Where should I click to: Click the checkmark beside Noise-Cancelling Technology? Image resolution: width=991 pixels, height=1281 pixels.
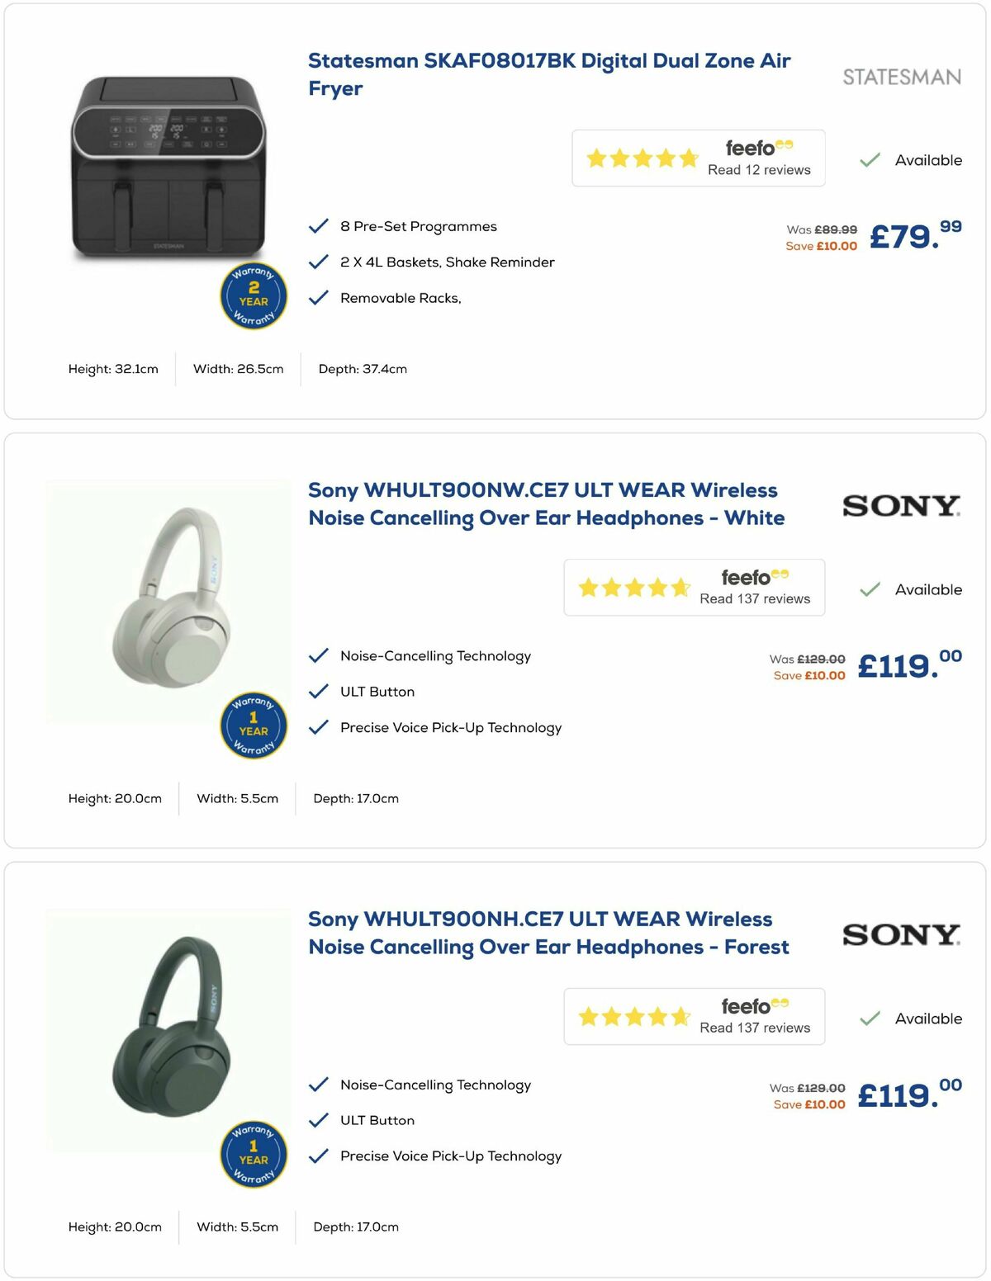coord(318,655)
